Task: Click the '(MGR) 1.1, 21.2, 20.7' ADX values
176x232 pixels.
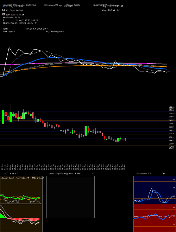Action: [x=37, y=29]
